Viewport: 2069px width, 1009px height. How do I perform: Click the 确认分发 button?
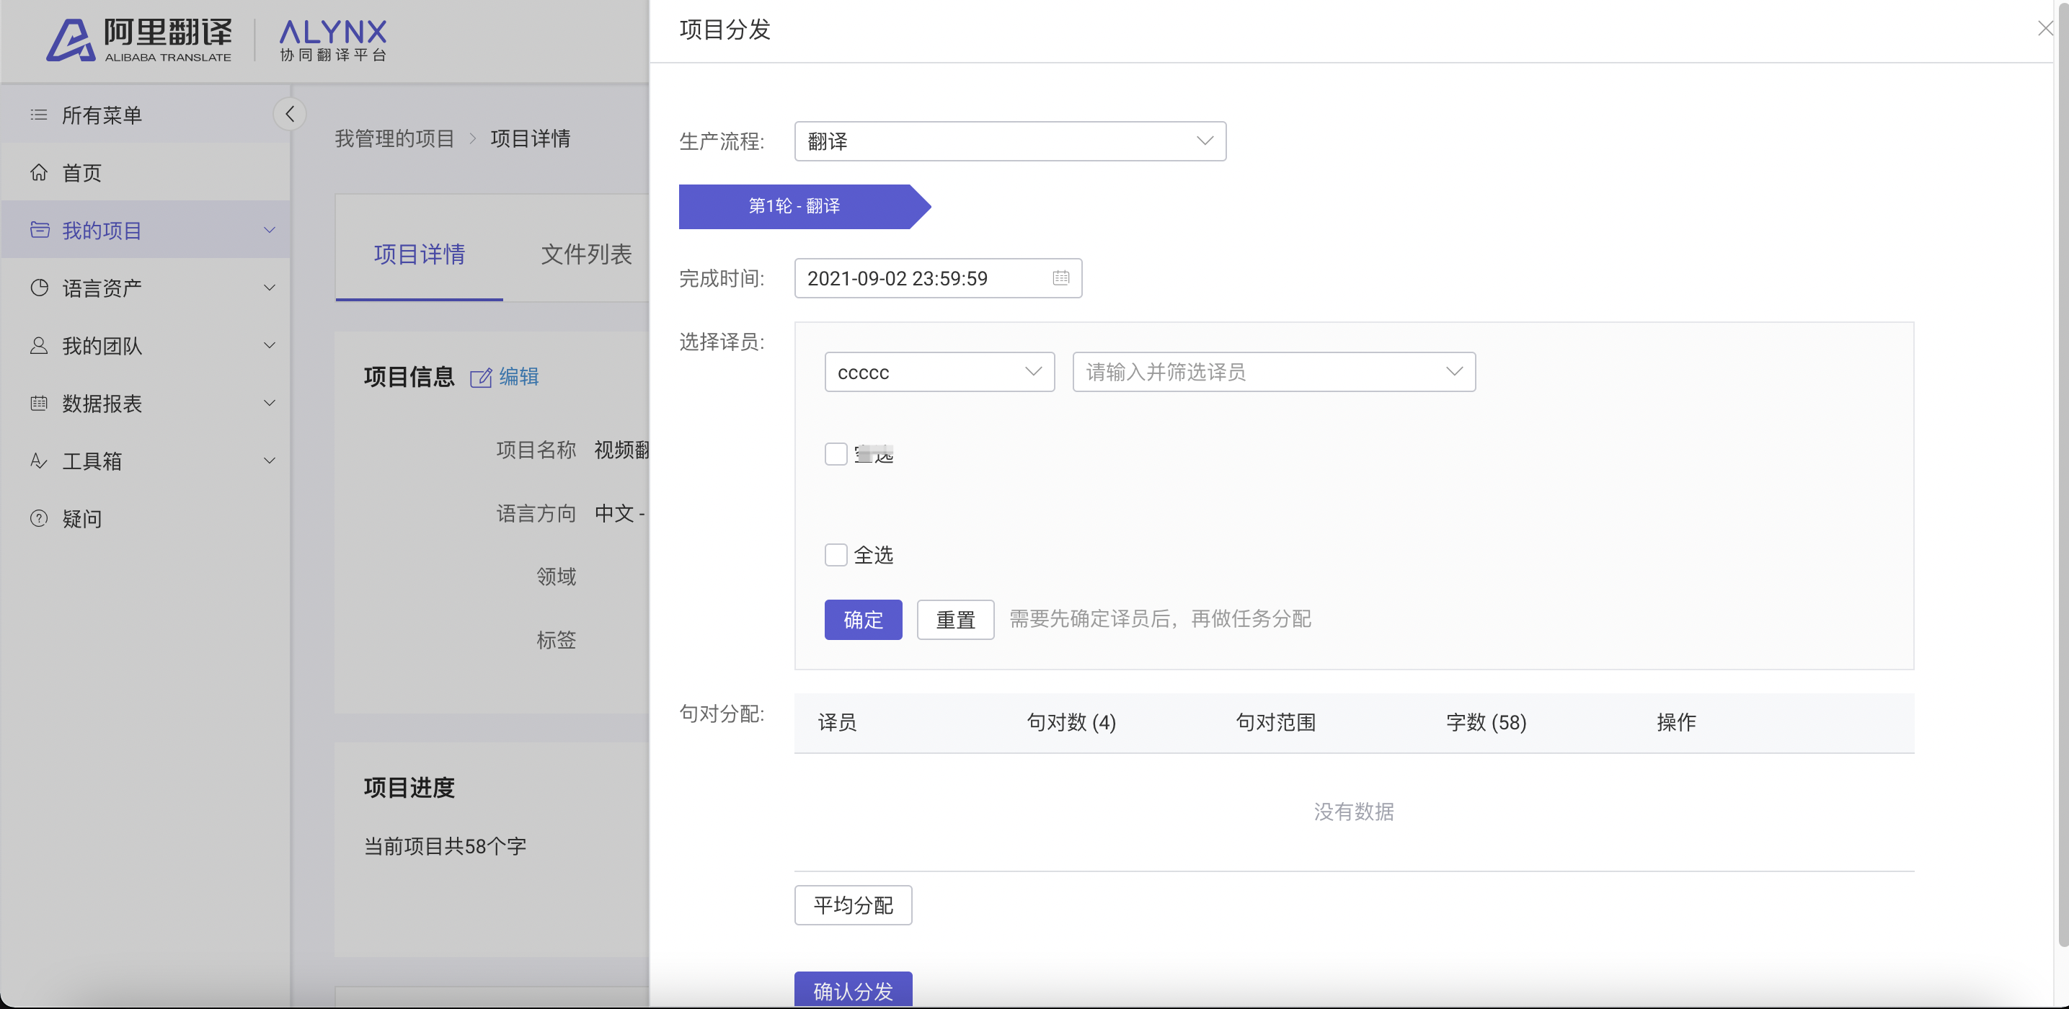click(x=853, y=990)
